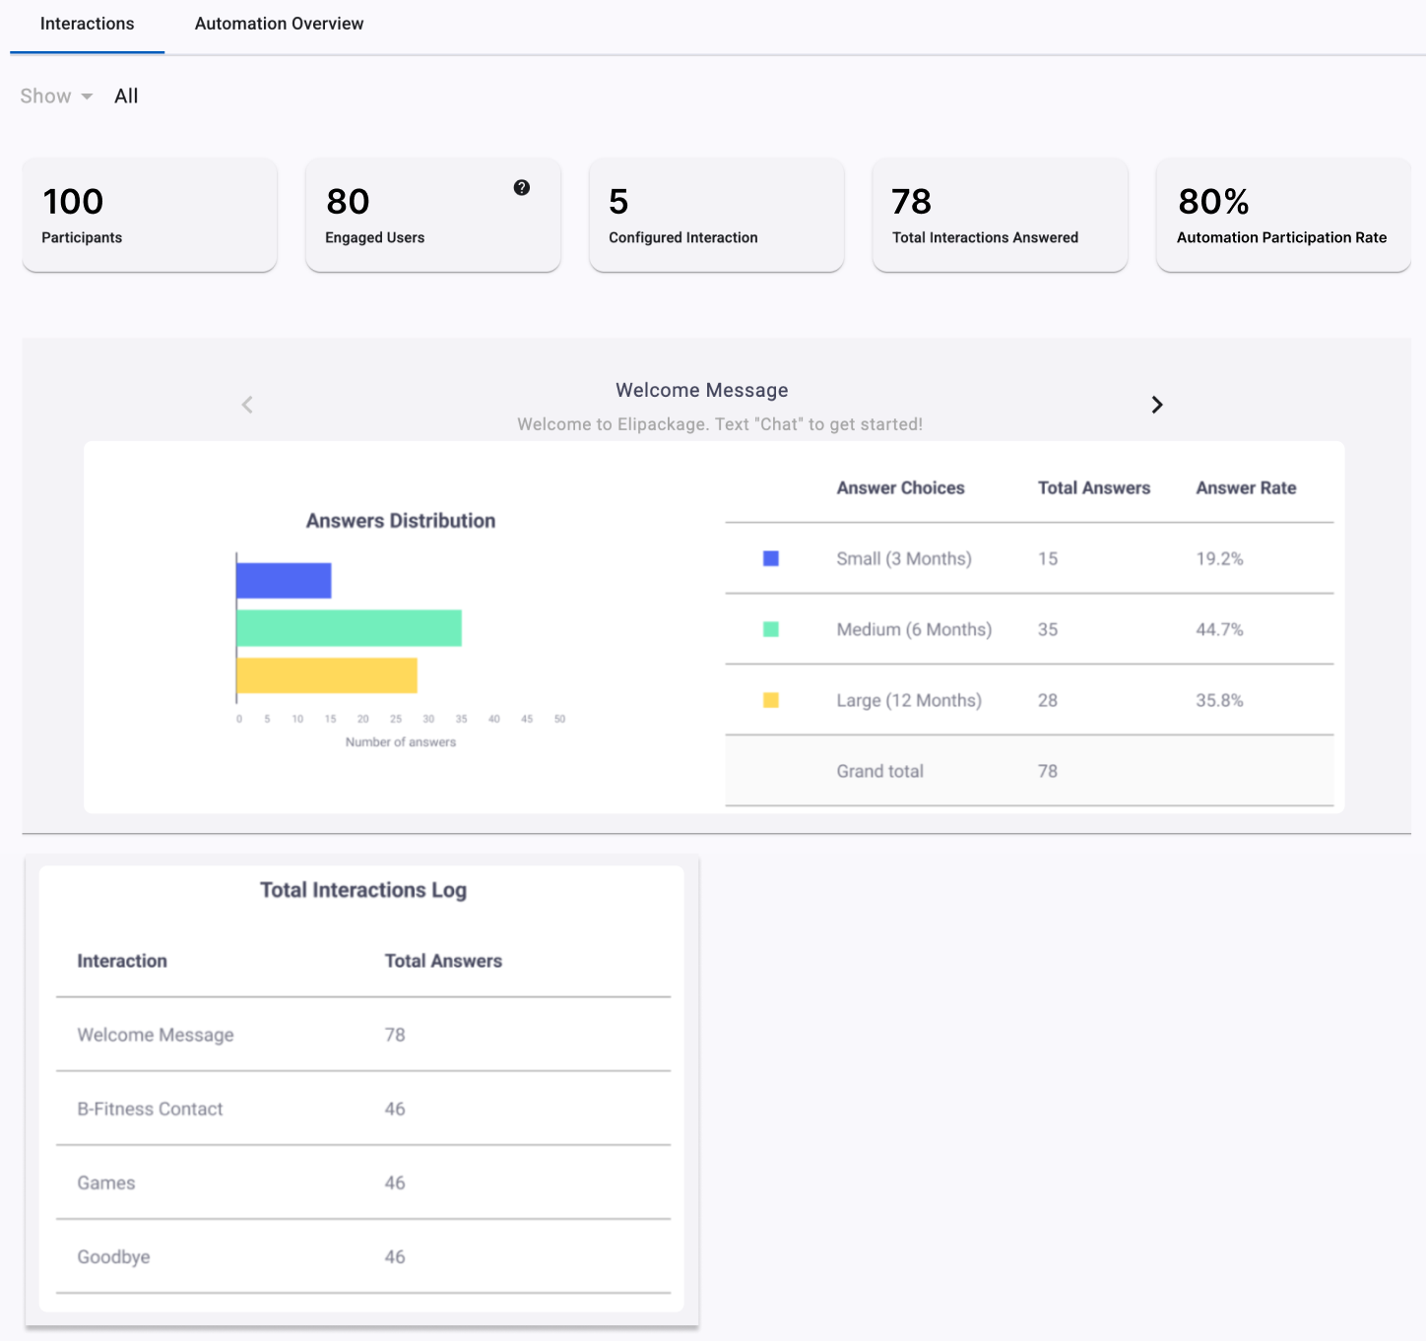This screenshot has height=1341, width=1426.
Task: Open the Automation Overview tab
Action: (x=279, y=24)
